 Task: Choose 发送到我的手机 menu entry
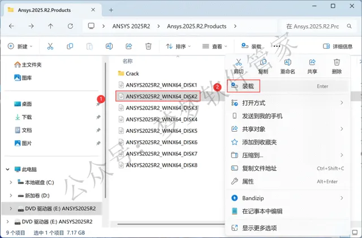[x=287, y=116]
